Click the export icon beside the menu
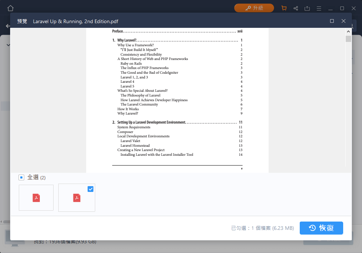Image resolution: width=362 pixels, height=253 pixels. coord(307,8)
